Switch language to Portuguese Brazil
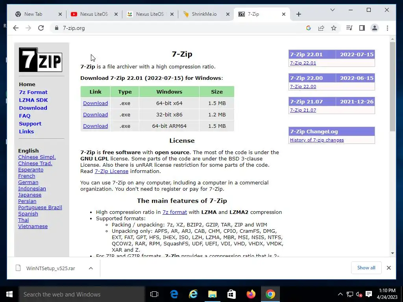Screen dimensions: 403x302 (x=40, y=208)
